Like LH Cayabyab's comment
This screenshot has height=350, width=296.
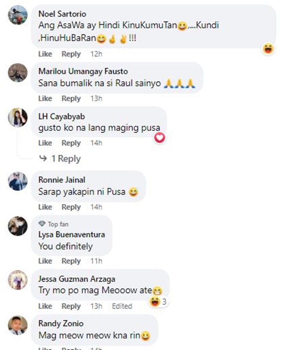tap(45, 143)
